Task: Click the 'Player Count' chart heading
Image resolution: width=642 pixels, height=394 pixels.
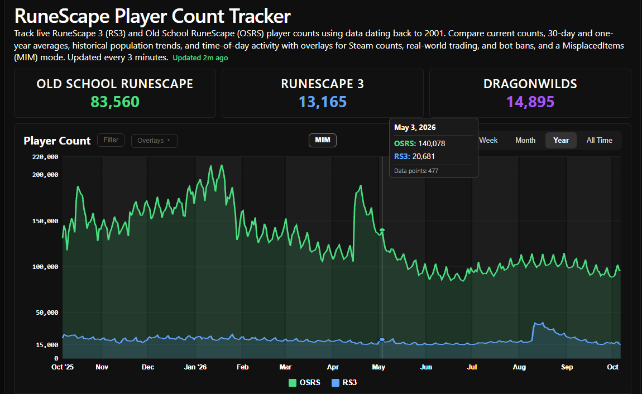Action: click(x=57, y=141)
